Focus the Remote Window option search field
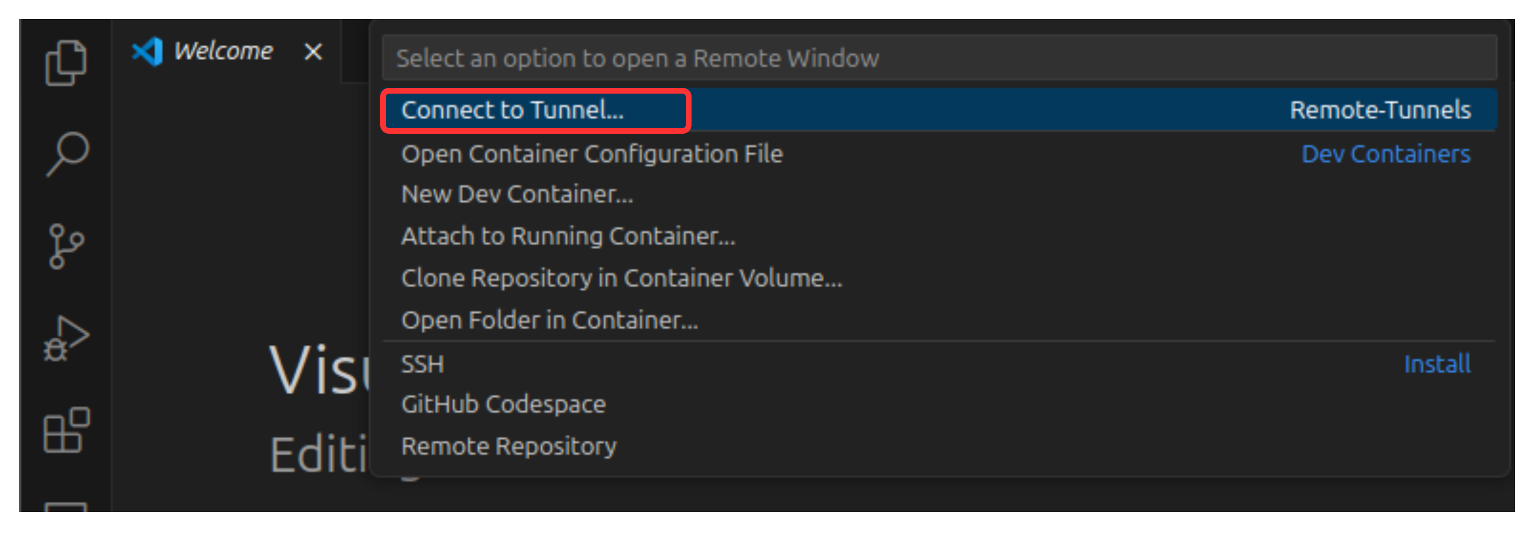Viewport: 1534px width, 533px height. [x=939, y=58]
